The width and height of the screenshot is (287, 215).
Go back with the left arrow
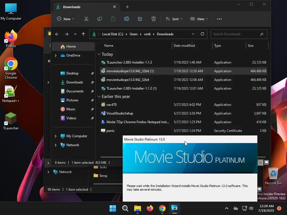pos(57,34)
